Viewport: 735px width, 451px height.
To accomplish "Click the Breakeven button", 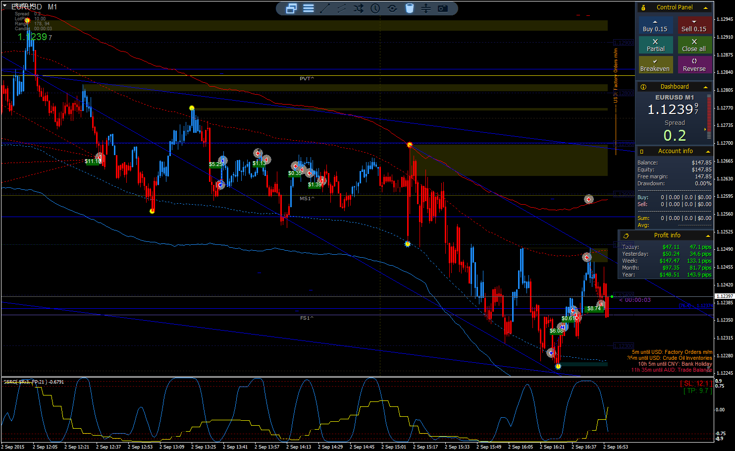I will pos(655,65).
